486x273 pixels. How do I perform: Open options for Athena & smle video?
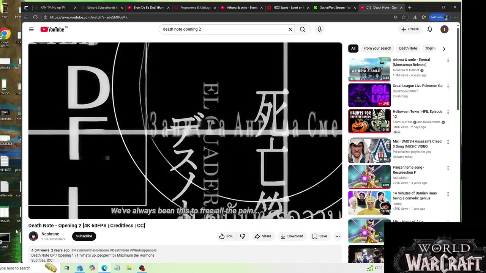(448, 61)
